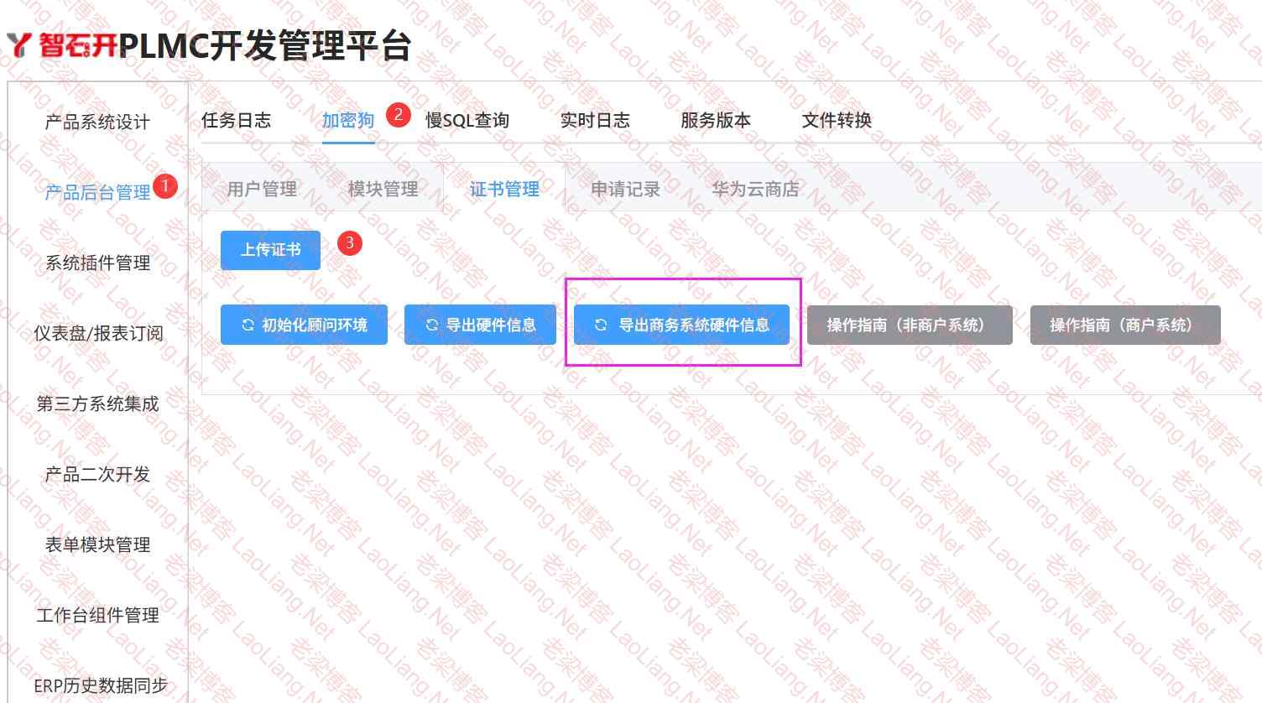Screen dimensions: 1262x703
Task: Open the 实时日志 tab
Action: click(595, 120)
